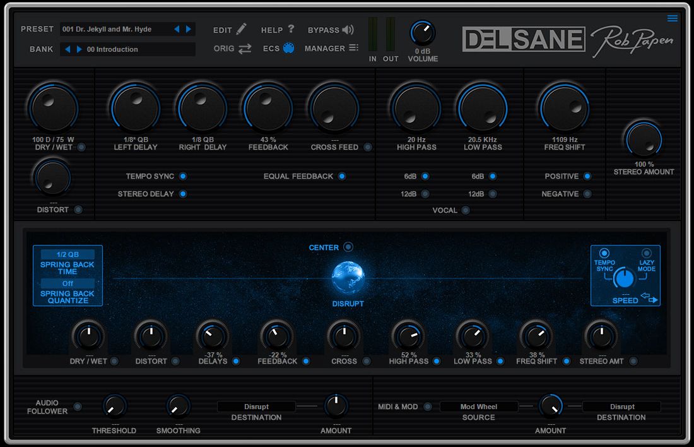Click the ECS blue knob icon
The height and width of the screenshot is (447, 694).
(289, 49)
